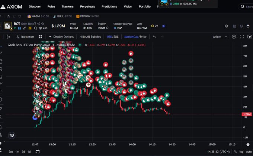Click the blue megaphone icon

(x=164, y=26)
